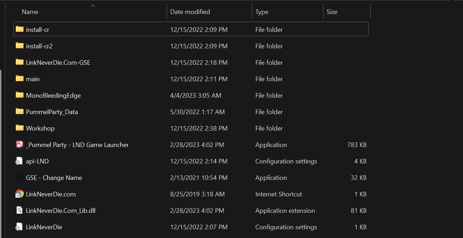Select the name PummelParty_Data
463x238 pixels.
point(52,112)
